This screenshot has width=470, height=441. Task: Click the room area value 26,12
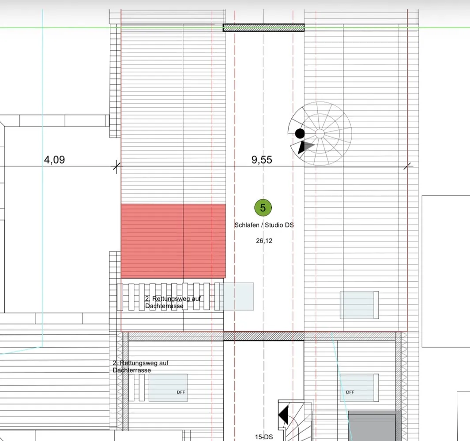(264, 241)
